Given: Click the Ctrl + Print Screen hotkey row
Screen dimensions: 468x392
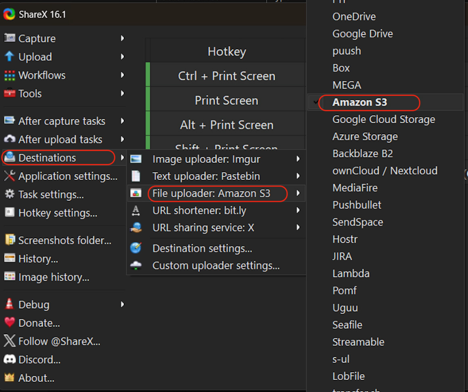Looking at the screenshot, I should point(226,76).
